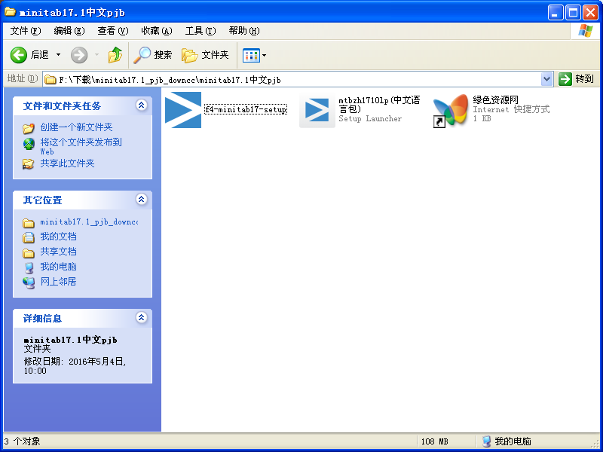
Task: Go up one folder level icon
Action: (115, 55)
